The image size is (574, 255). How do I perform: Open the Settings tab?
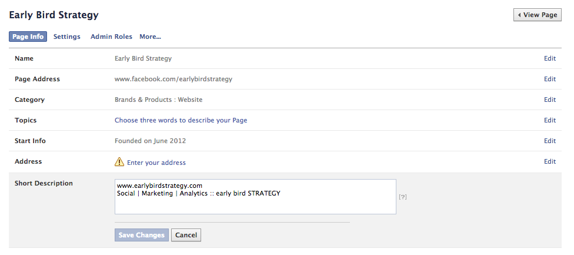click(x=67, y=37)
